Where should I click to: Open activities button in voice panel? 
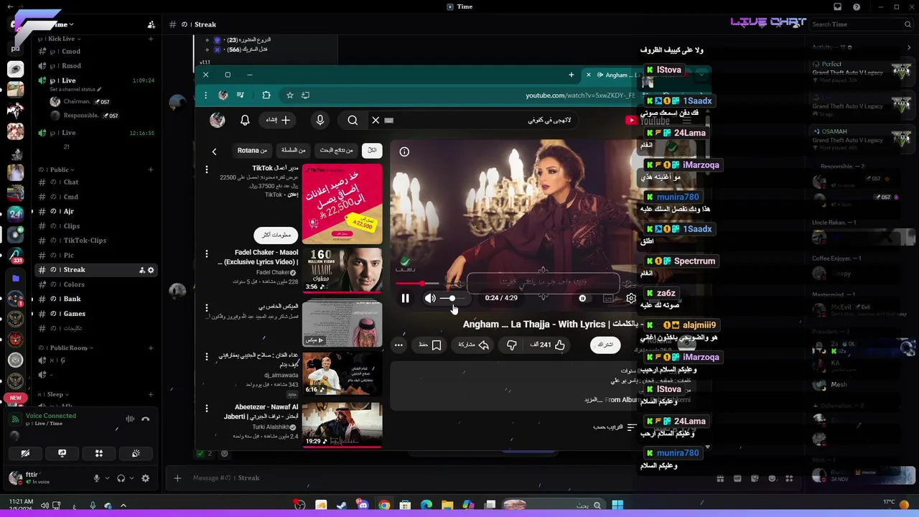click(x=99, y=453)
